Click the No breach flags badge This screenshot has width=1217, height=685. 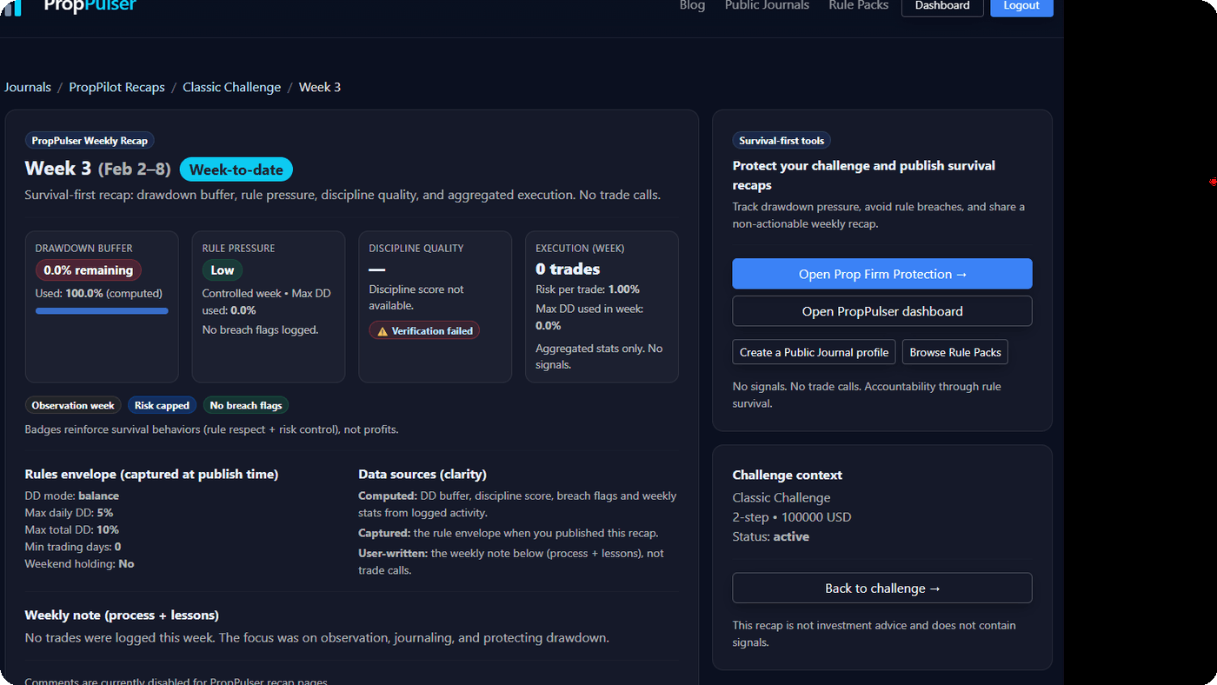tap(246, 405)
